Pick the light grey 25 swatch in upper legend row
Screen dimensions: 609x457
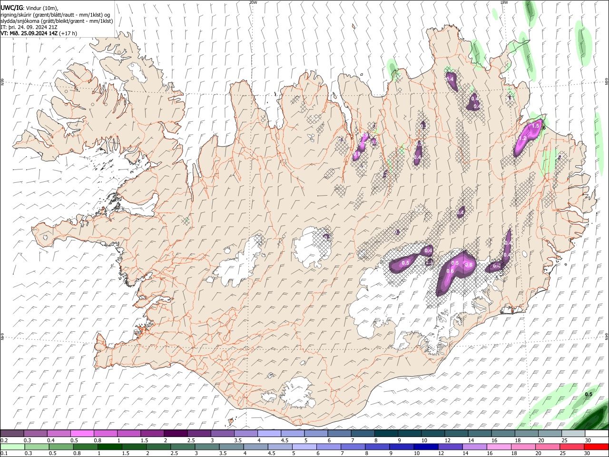(573, 434)
